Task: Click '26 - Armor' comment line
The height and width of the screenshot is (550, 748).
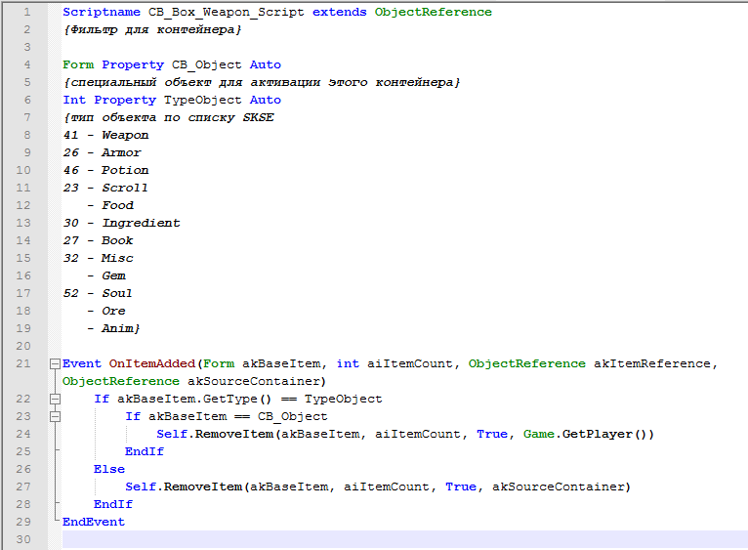Action: tap(103, 152)
